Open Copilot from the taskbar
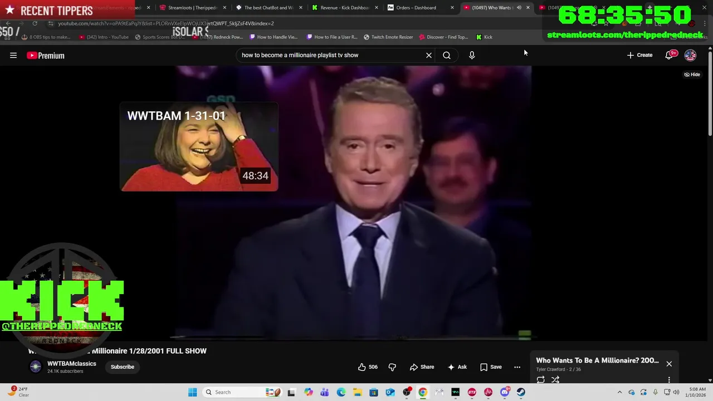This screenshot has height=401, width=713. click(308, 392)
